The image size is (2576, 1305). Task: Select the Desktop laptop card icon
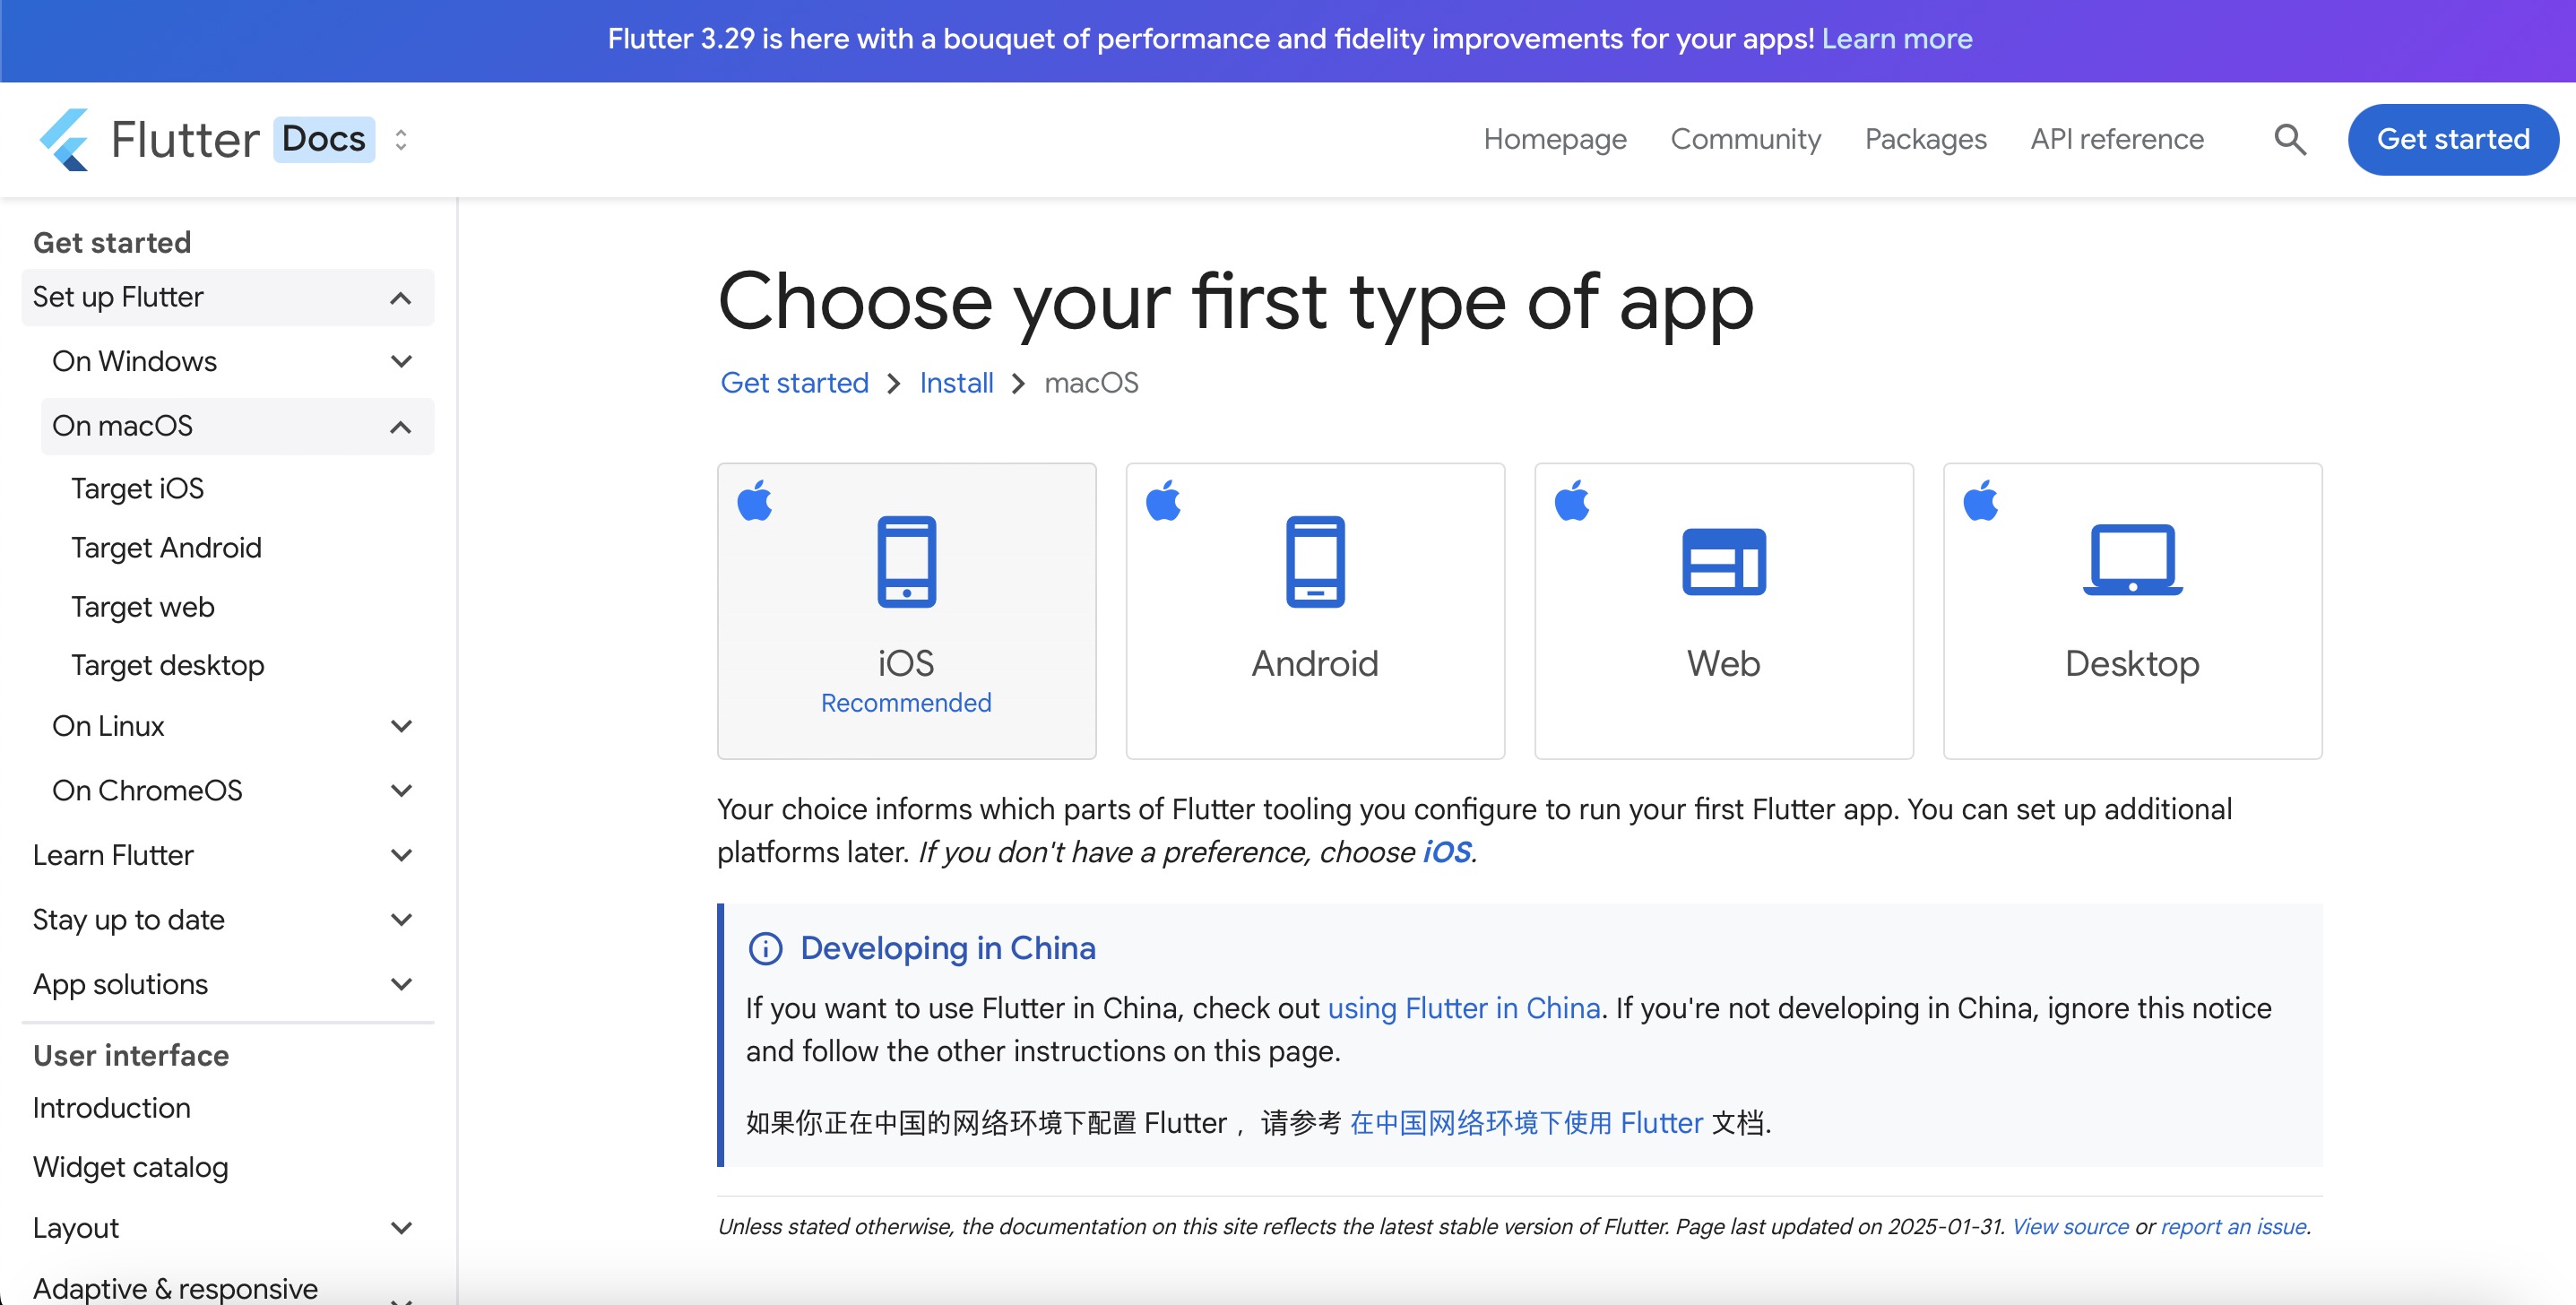(2132, 559)
